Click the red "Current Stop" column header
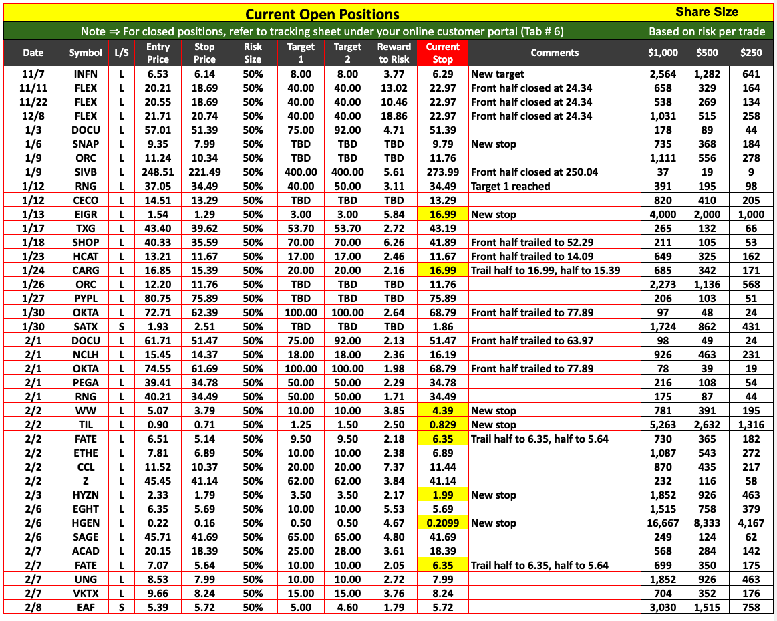Image resolution: width=777 pixels, height=621 pixels. [442, 53]
